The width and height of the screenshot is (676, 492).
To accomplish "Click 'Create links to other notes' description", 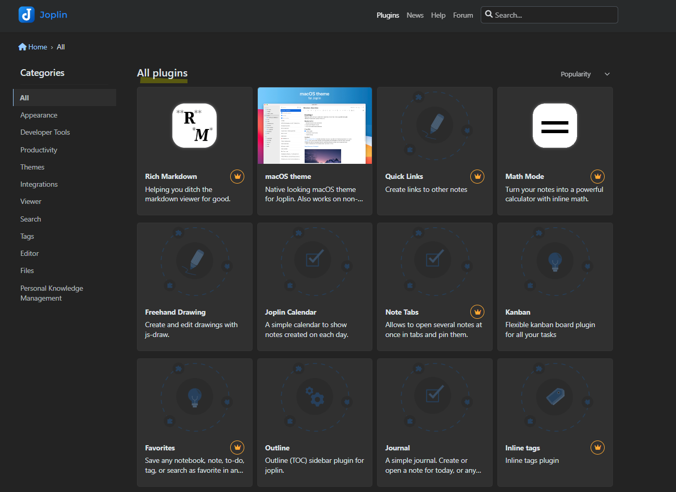I will 426,189.
